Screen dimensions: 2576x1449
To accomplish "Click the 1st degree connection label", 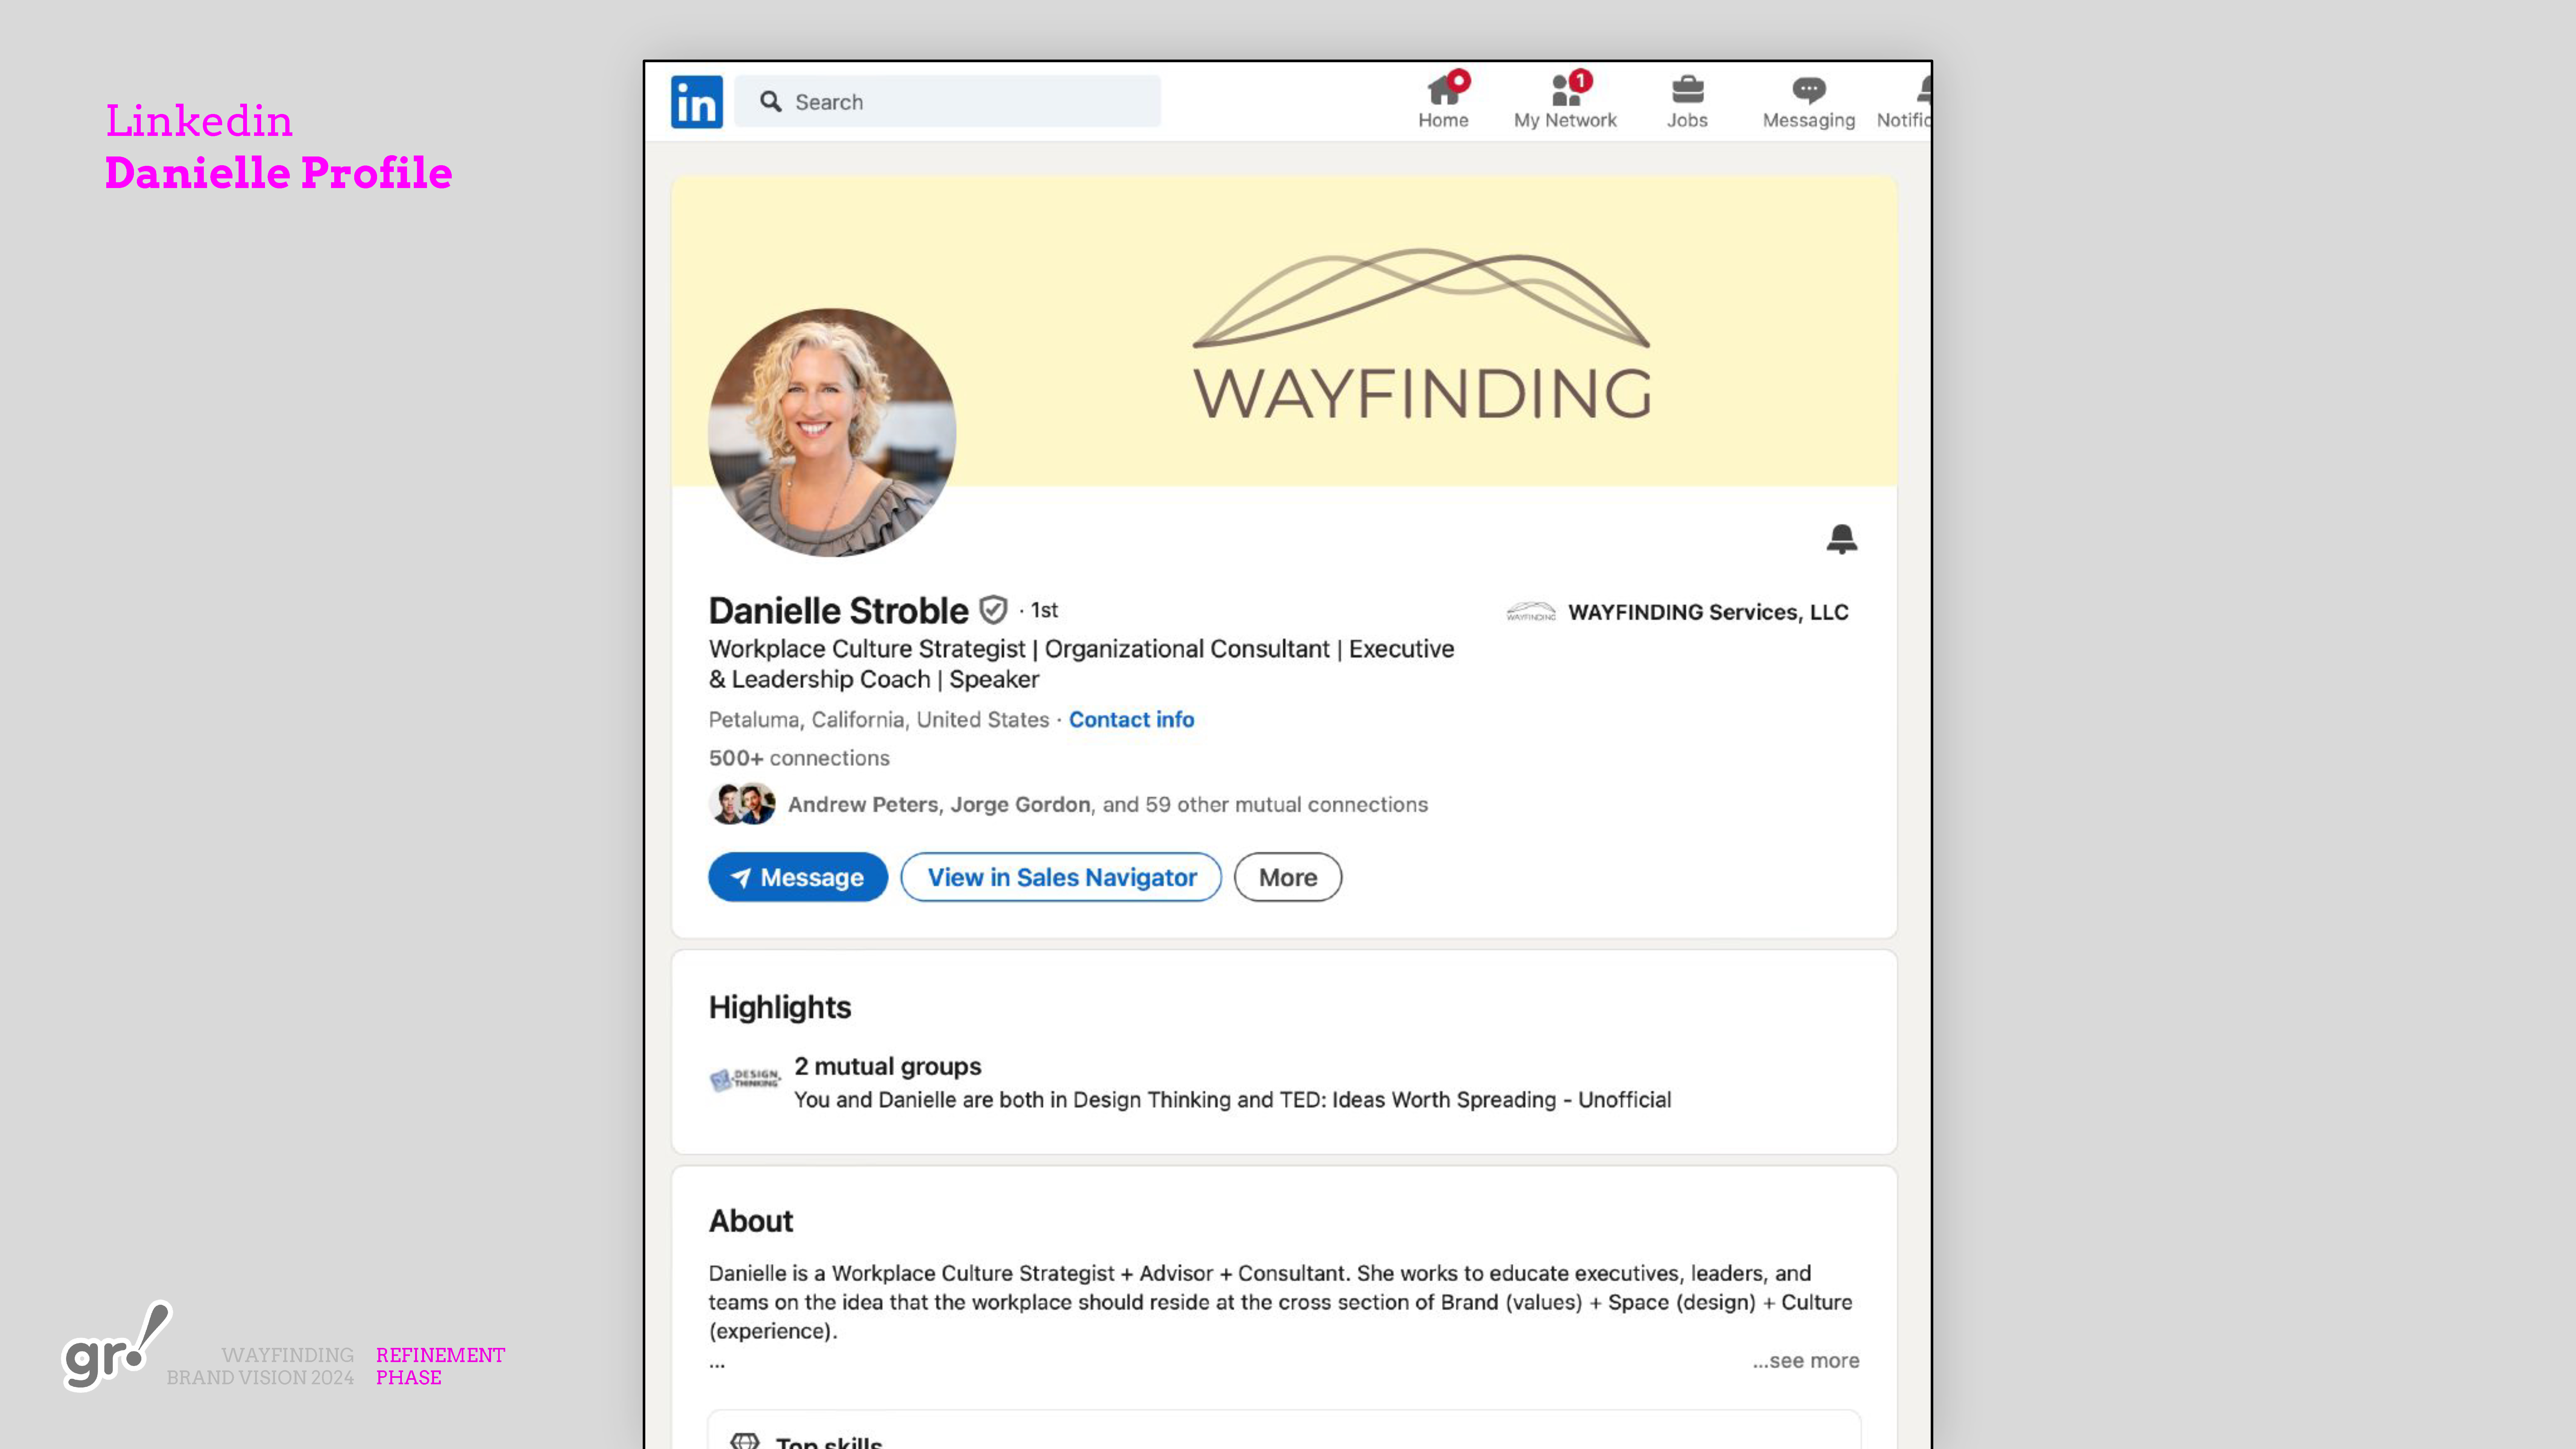I will pyautogui.click(x=1044, y=610).
